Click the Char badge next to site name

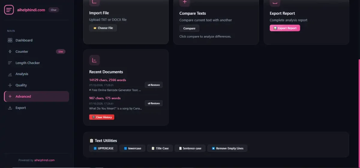(54, 10)
